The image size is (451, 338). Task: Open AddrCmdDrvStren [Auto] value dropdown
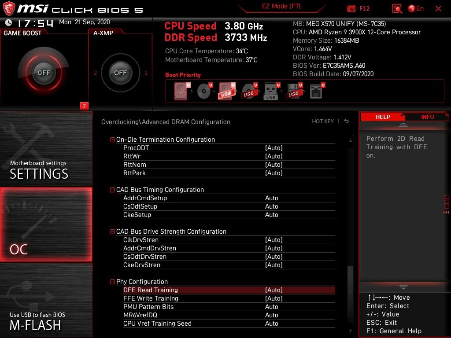(274, 248)
